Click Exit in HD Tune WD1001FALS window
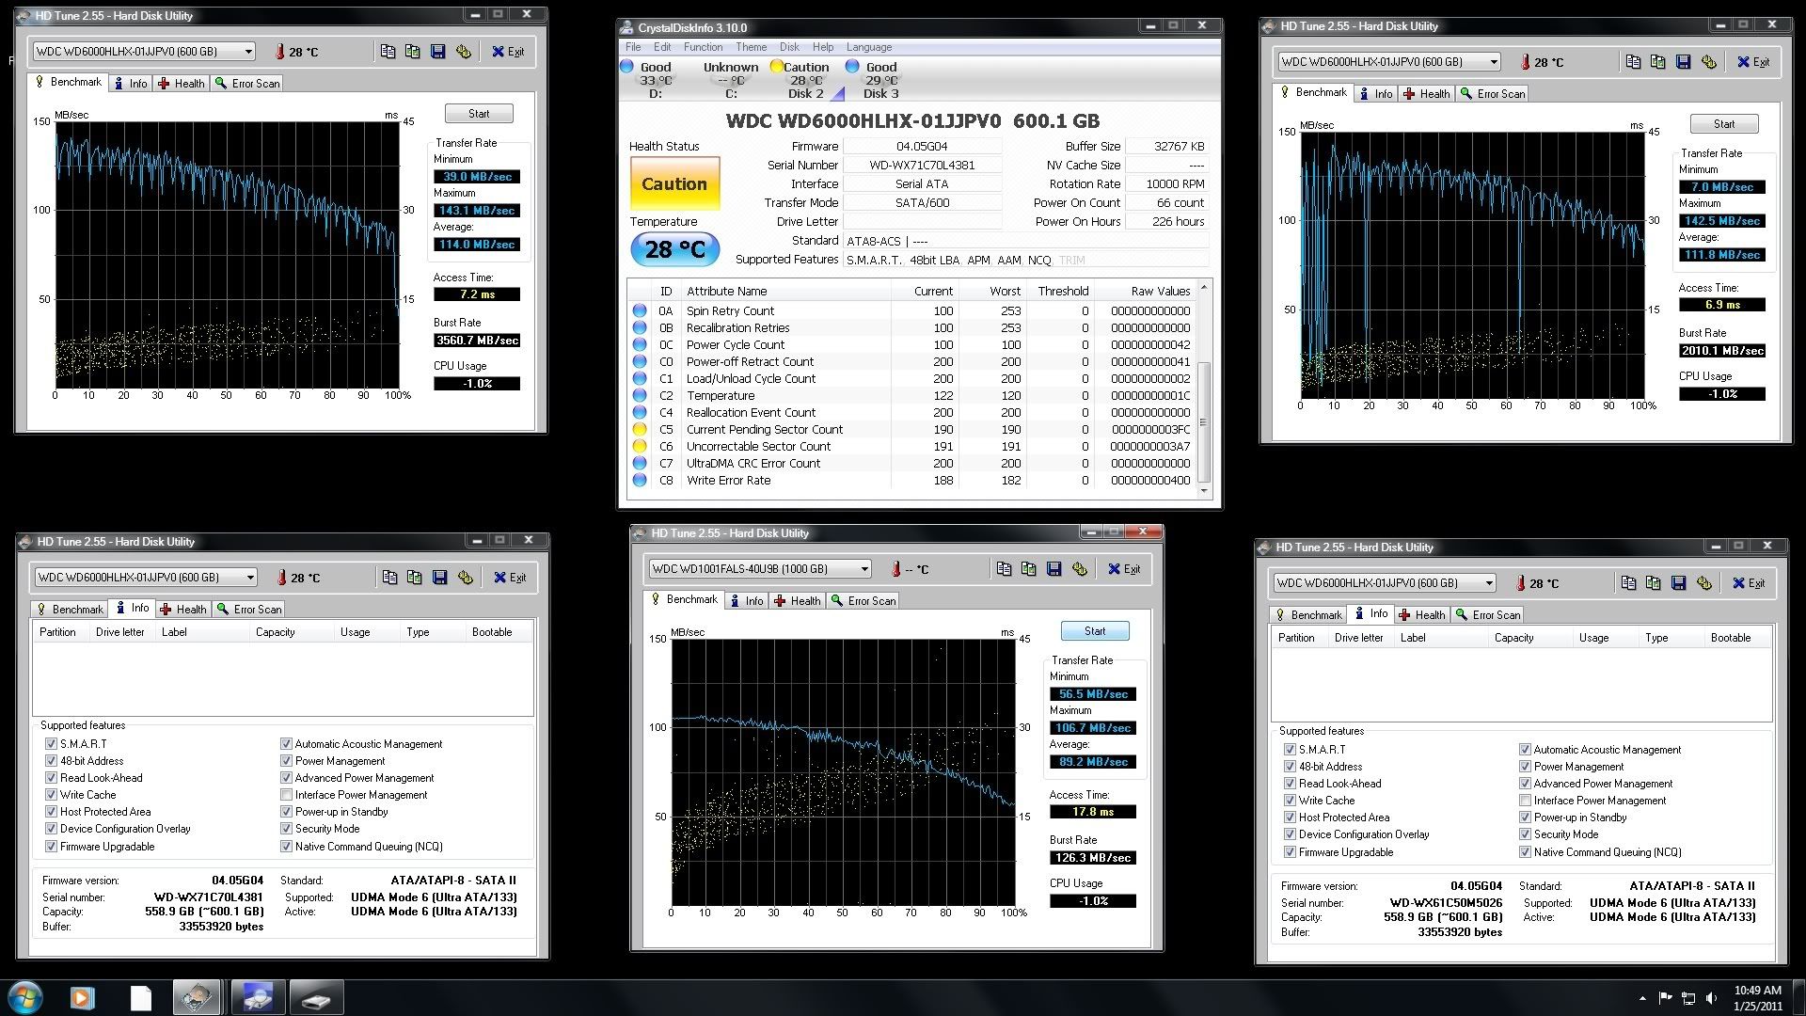Image resolution: width=1806 pixels, height=1016 pixels. [1124, 569]
